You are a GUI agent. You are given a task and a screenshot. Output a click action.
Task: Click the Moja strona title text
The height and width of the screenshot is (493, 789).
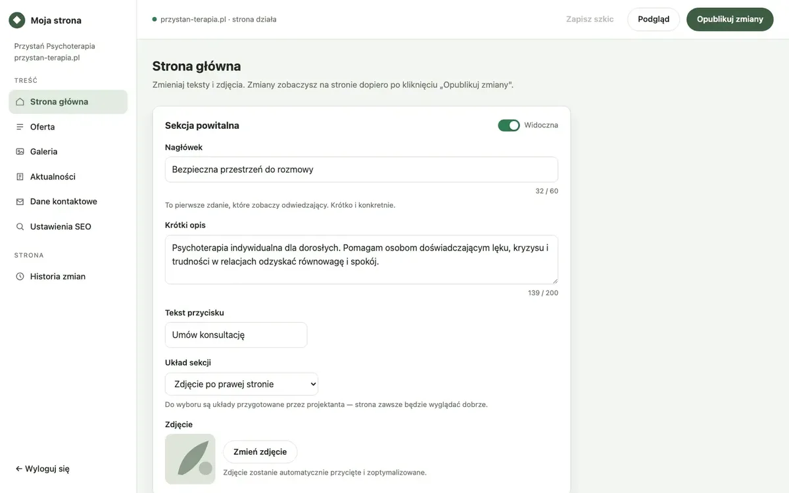[x=56, y=20]
